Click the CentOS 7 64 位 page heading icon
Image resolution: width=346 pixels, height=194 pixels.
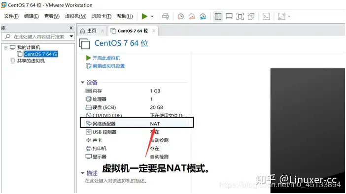click(84, 43)
